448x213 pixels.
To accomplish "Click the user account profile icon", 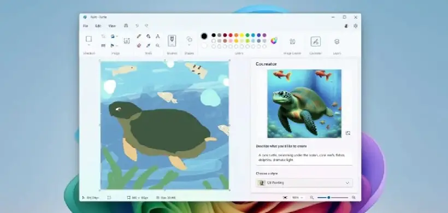I will point(346,26).
